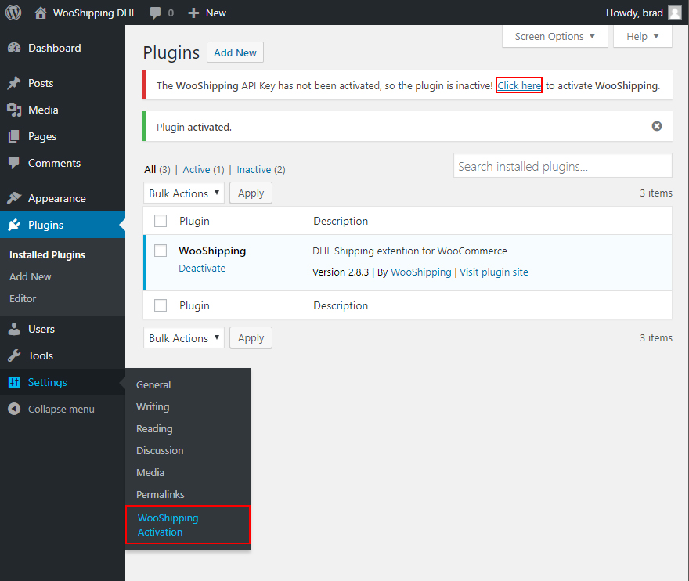This screenshot has height=581, width=689.
Task: Toggle select-all checkbox in table footer
Action: (161, 305)
